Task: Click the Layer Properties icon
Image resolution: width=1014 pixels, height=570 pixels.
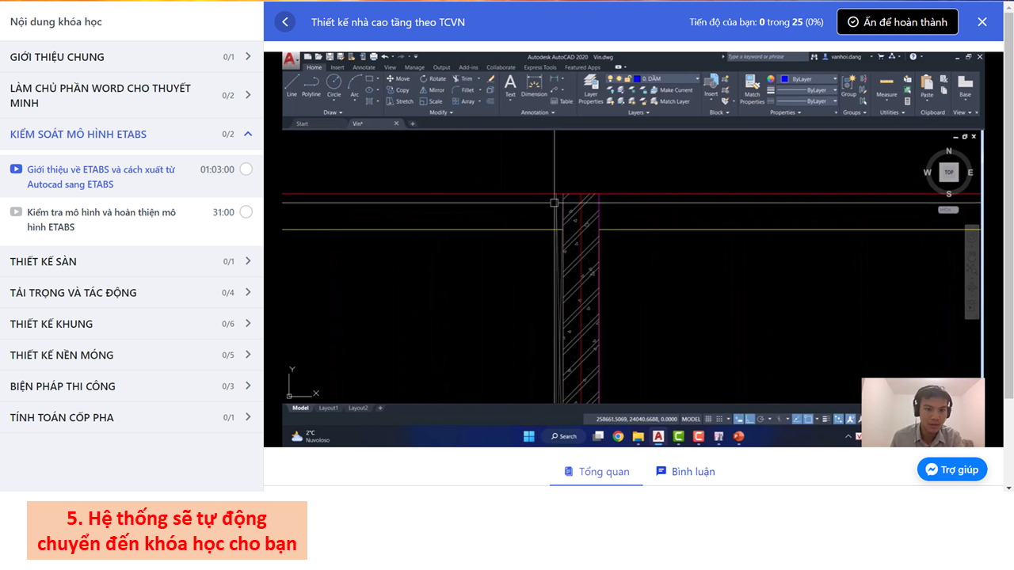Action: [591, 86]
